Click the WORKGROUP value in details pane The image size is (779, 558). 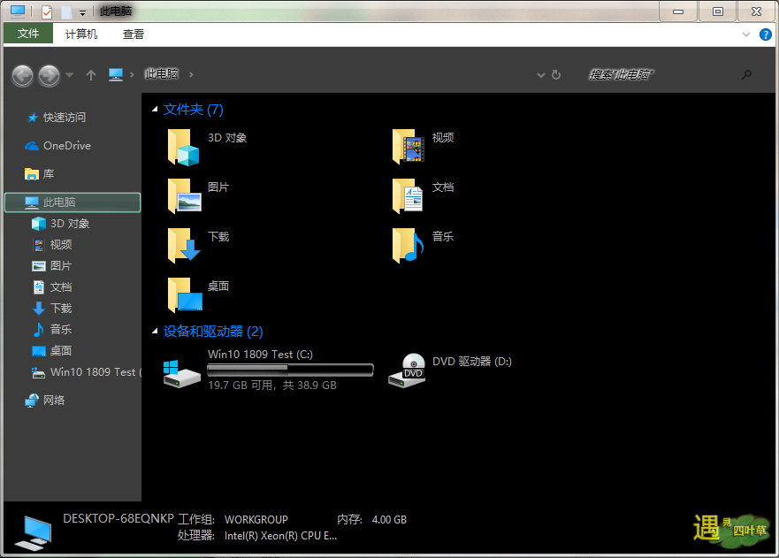point(256,520)
